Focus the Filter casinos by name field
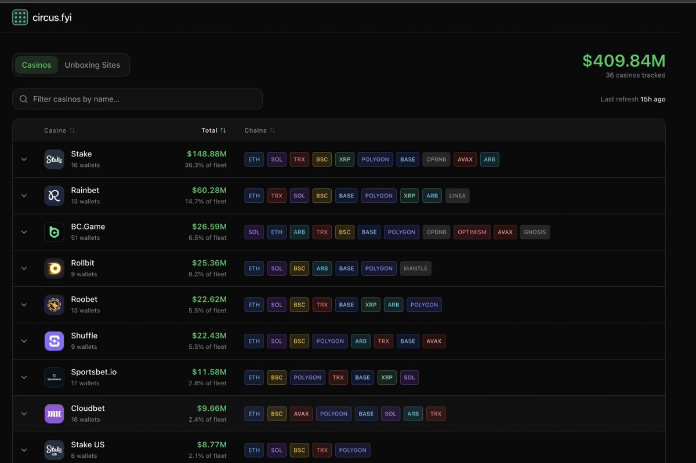Viewport: 696px width, 463px height. click(x=137, y=99)
